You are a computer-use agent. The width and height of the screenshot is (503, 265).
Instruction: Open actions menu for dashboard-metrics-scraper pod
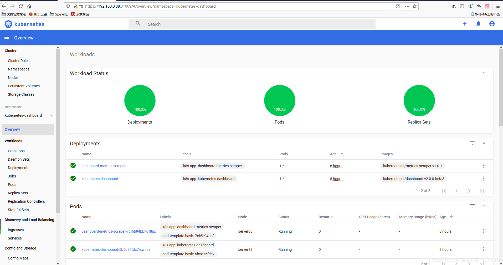coord(484,231)
